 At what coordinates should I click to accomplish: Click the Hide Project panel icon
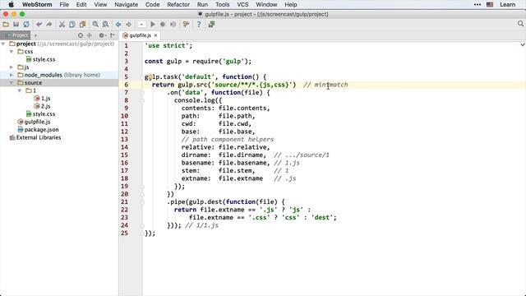click(113, 35)
